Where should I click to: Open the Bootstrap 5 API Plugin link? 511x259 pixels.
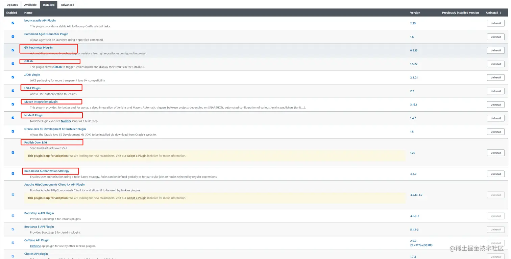(x=39, y=227)
